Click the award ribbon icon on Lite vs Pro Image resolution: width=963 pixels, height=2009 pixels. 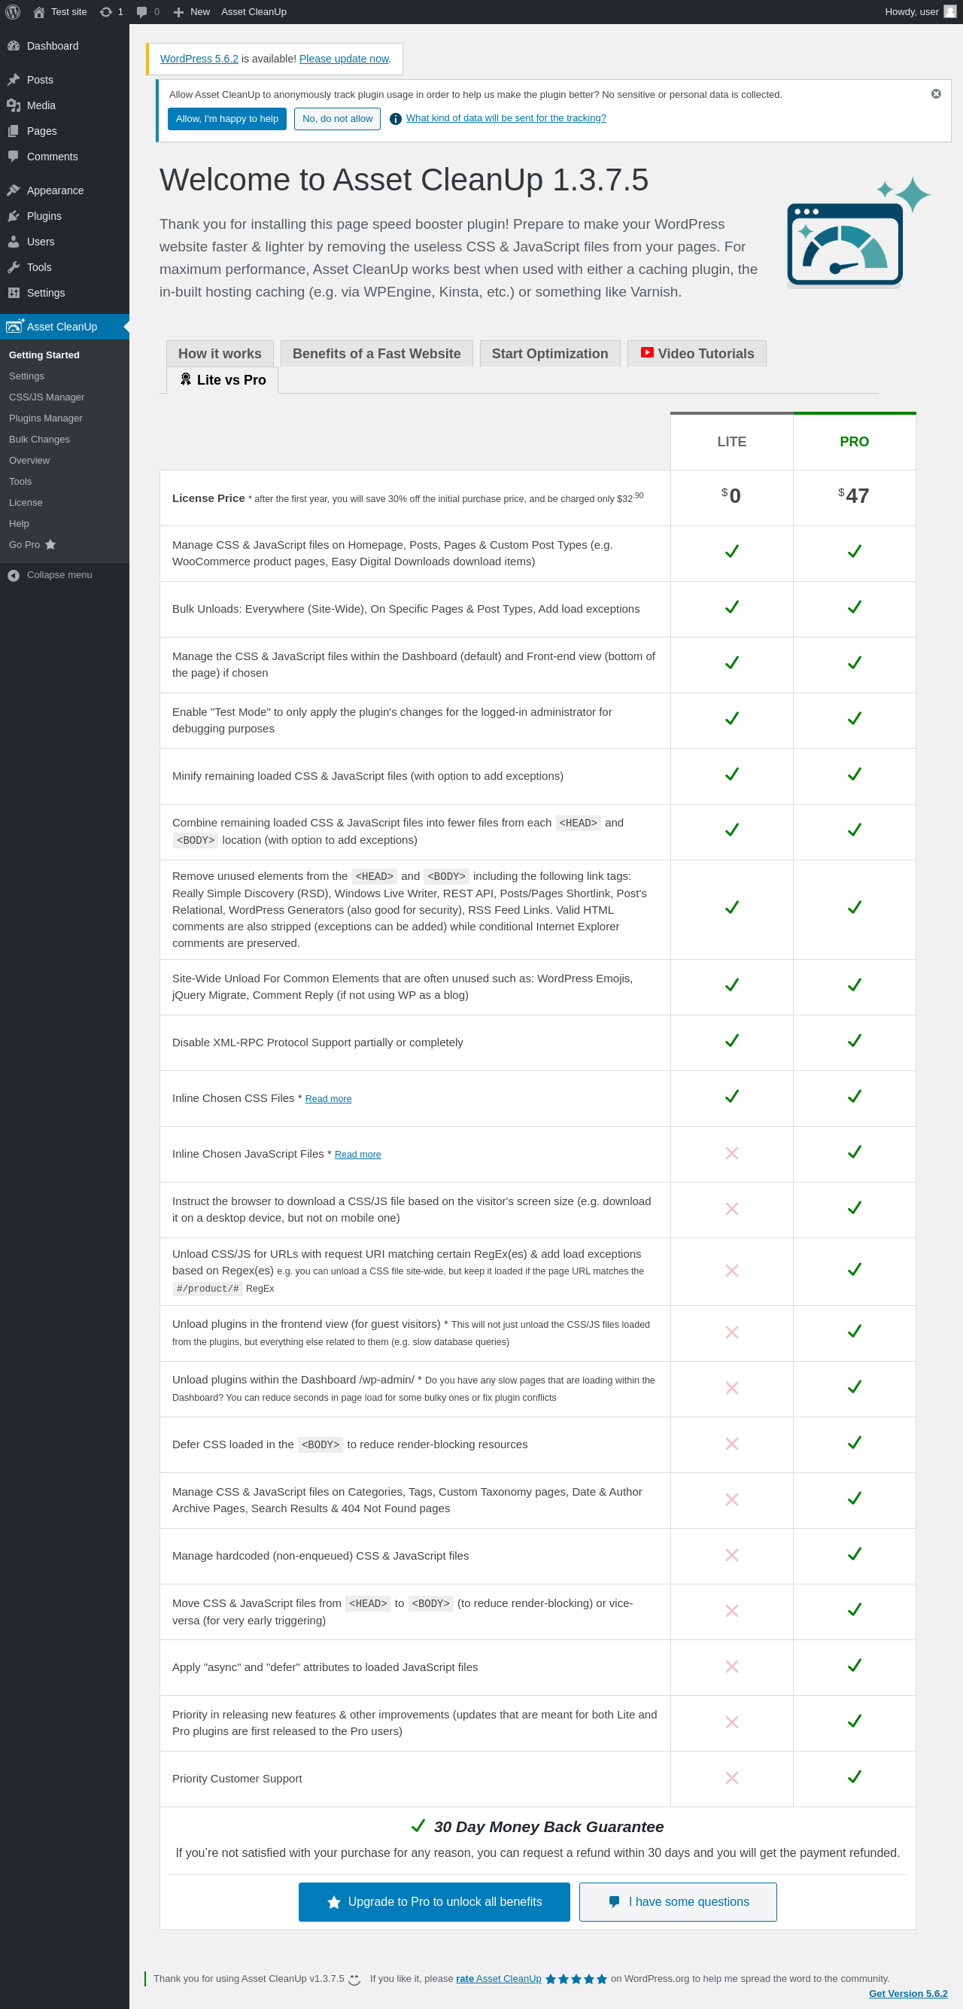186,379
